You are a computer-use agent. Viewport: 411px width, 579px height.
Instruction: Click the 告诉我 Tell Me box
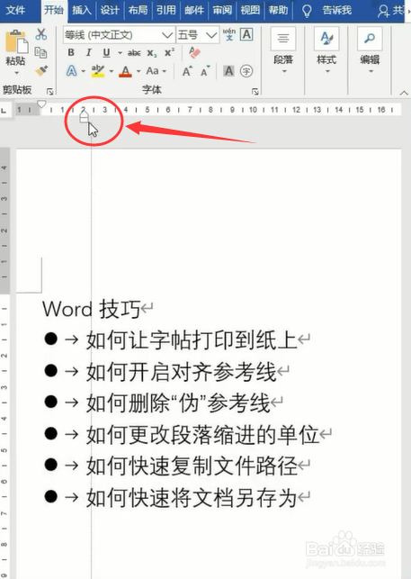pyautogui.click(x=336, y=10)
